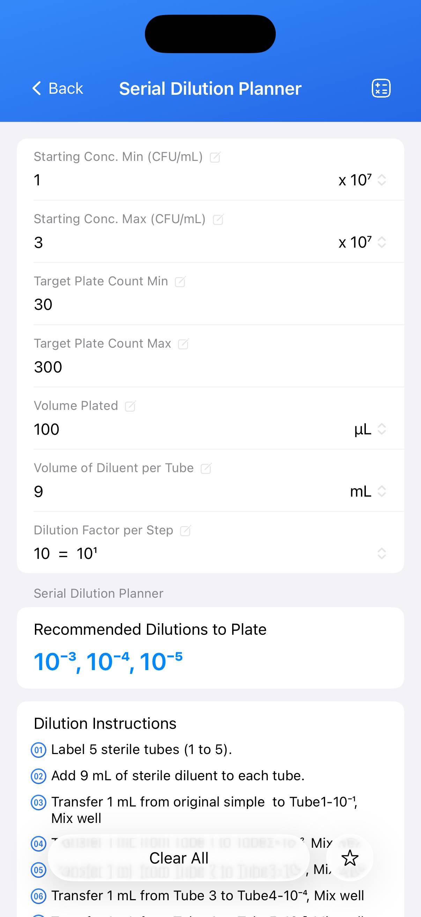Screen dimensions: 421x917
Task: Go back using the Back label
Action: pos(66,88)
